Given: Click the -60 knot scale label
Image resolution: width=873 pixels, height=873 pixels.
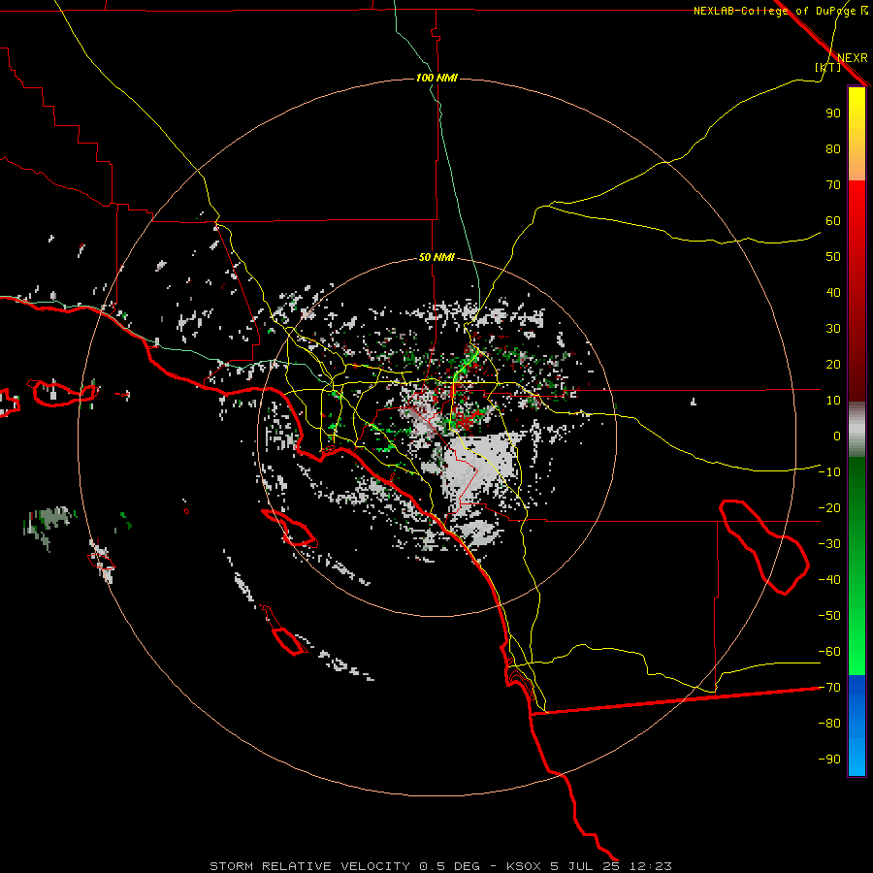Looking at the screenshot, I should [x=829, y=652].
